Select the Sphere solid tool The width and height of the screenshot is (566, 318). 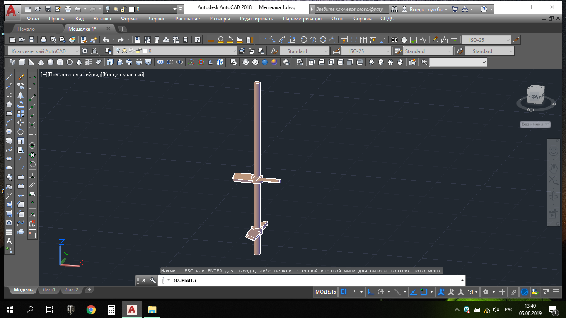(x=51, y=62)
